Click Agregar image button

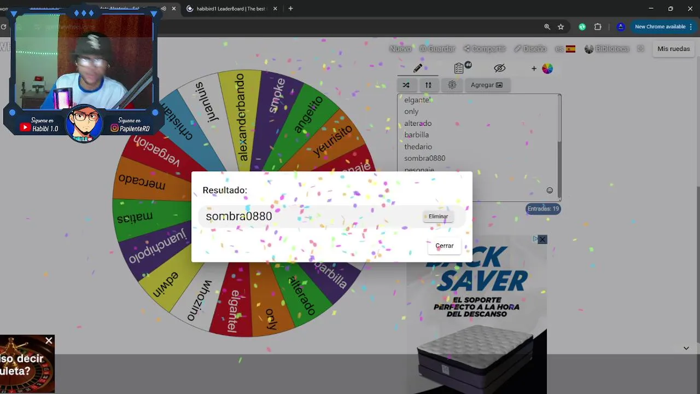(487, 85)
